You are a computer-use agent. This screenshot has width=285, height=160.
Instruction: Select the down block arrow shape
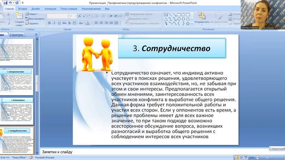tap(183, 19)
